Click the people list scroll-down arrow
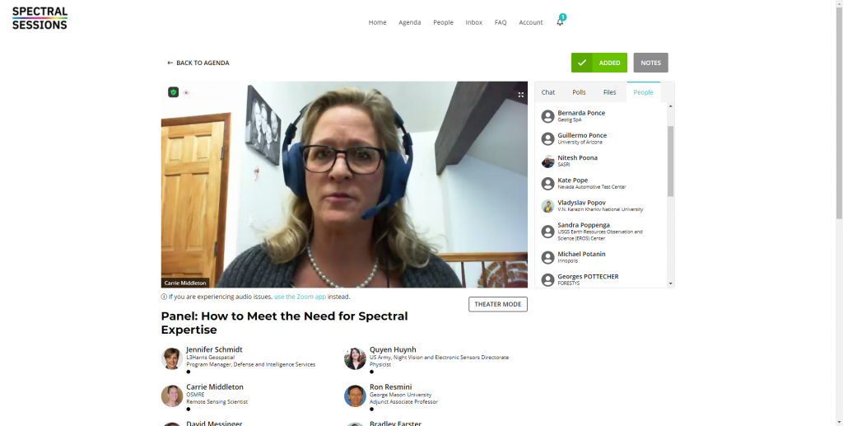843x426 pixels. point(670,283)
